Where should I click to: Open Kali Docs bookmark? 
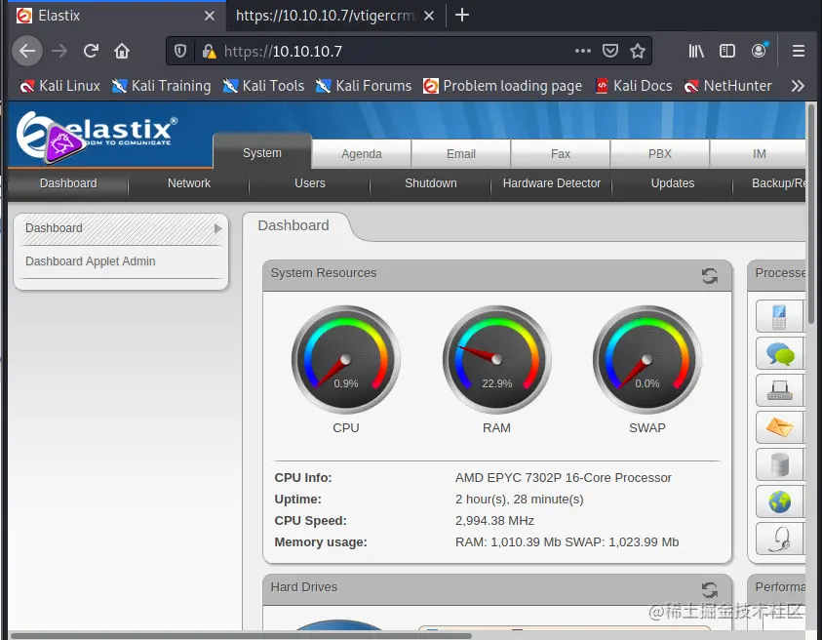[x=633, y=86]
